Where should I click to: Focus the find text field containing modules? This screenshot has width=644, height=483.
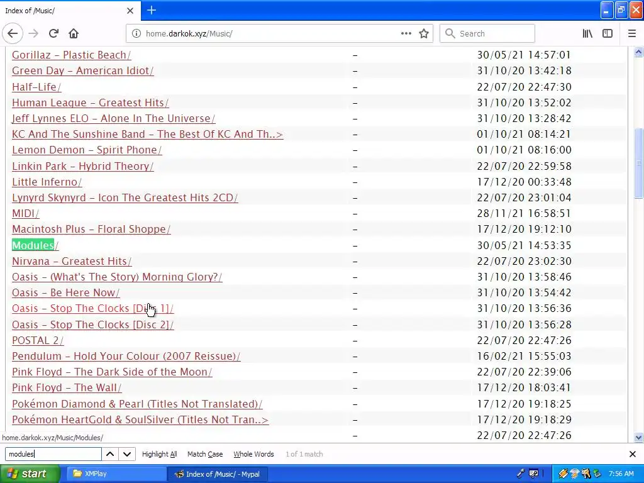tap(53, 454)
